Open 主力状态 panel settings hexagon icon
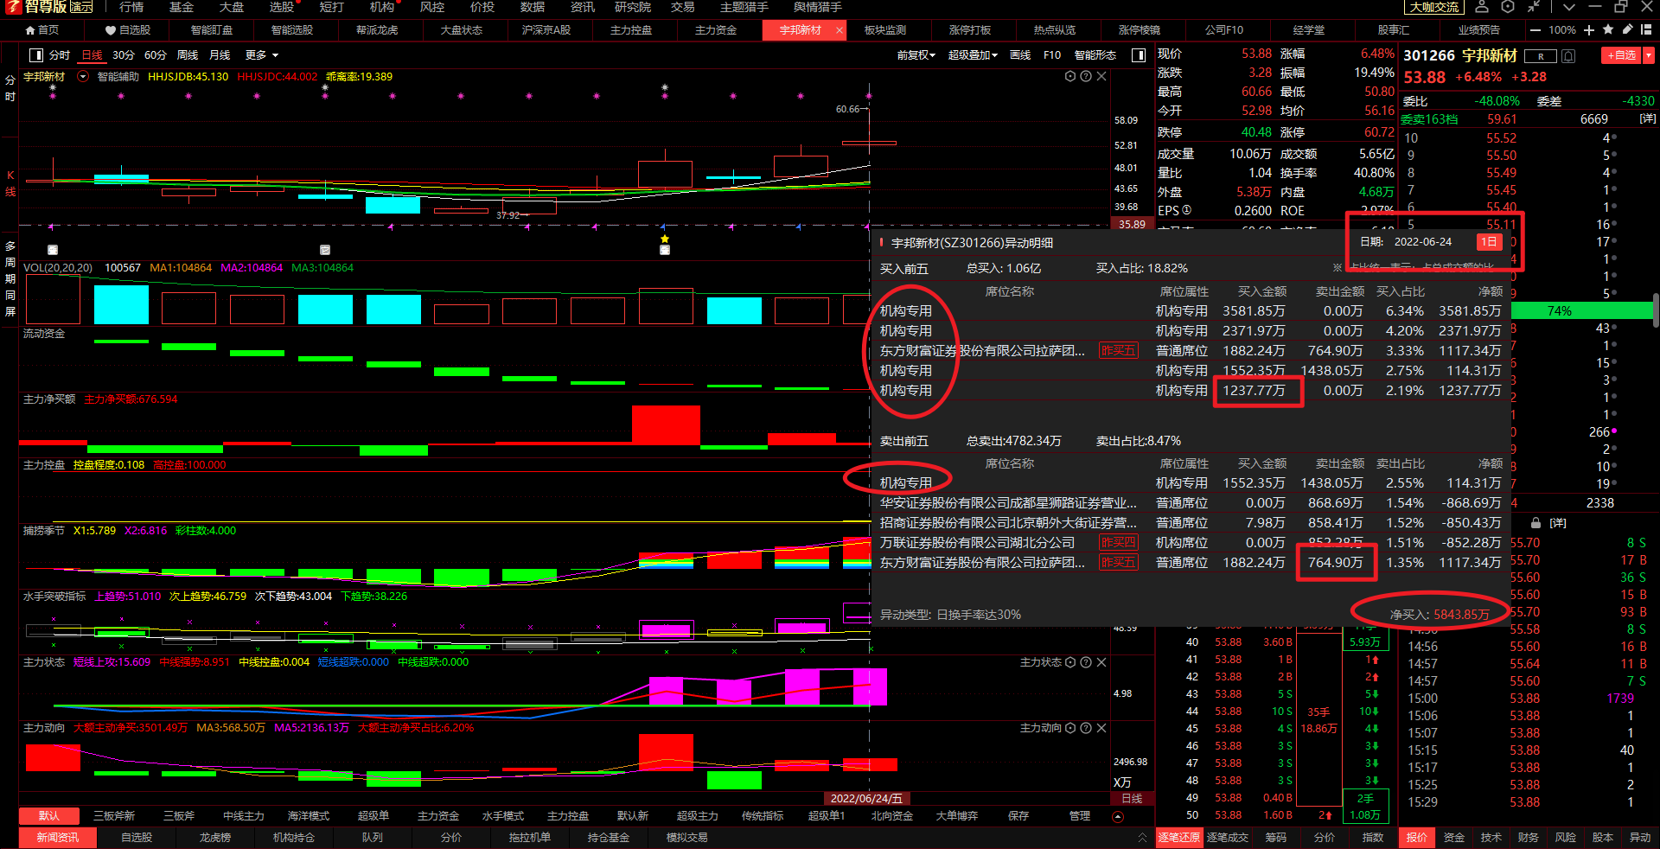Viewport: 1660px width, 849px height. click(1070, 662)
